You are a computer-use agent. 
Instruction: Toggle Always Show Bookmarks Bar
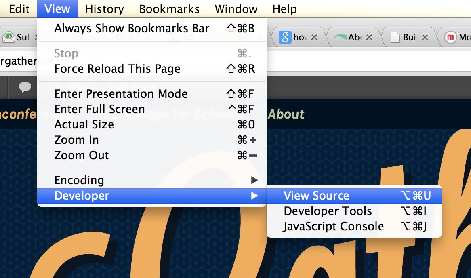coord(152,29)
